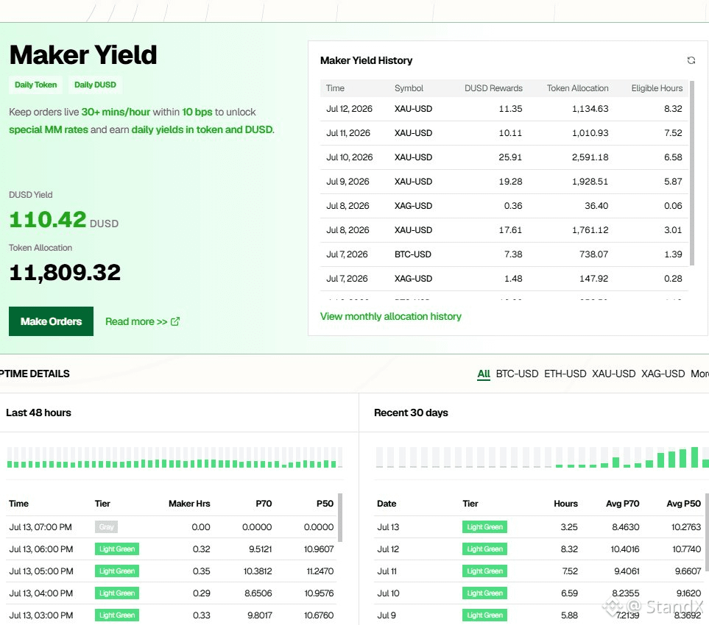Click the Last 48 hours table scrollbar
709x625 pixels.
pos(340,518)
